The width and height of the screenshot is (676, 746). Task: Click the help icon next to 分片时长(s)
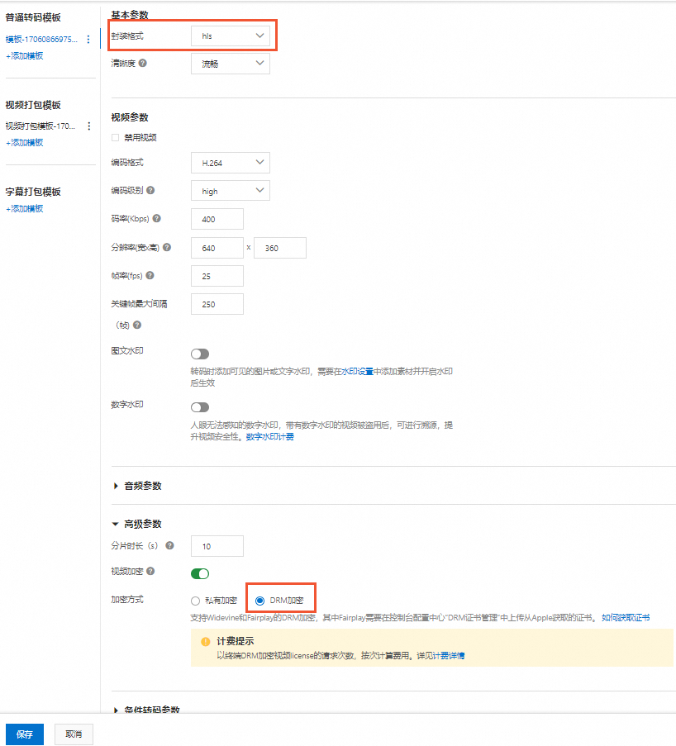tap(169, 546)
